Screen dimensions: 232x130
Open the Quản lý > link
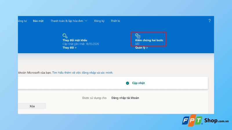142,48
